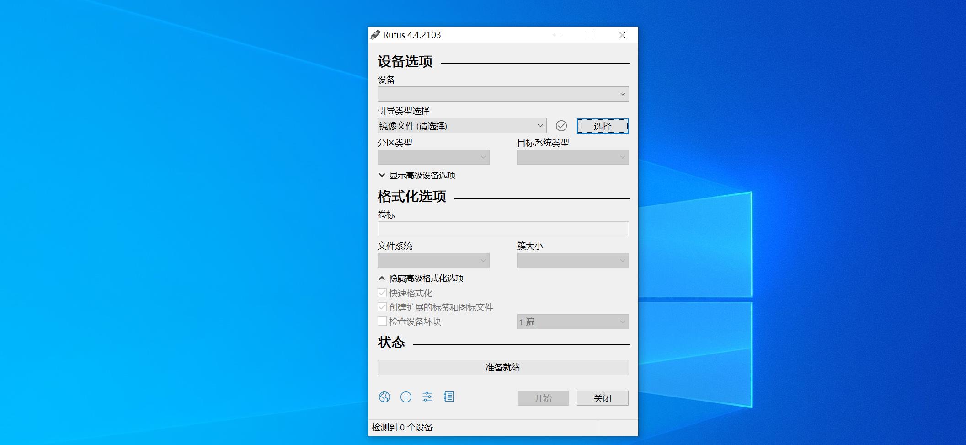Toggle the 快速格式化 checkbox
966x445 pixels.
click(x=382, y=293)
